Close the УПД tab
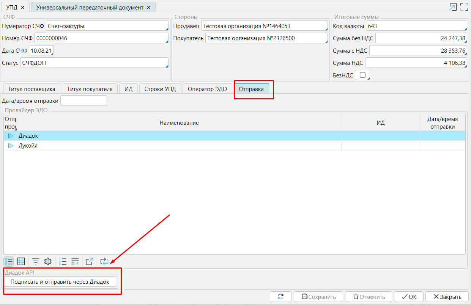The height and width of the screenshot is (305, 471). coord(22,8)
